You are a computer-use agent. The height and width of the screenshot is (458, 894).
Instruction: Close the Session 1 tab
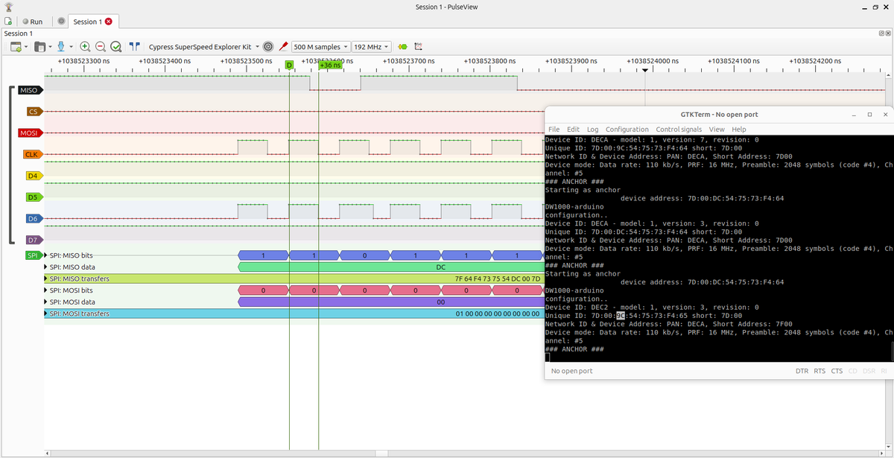coord(109,22)
